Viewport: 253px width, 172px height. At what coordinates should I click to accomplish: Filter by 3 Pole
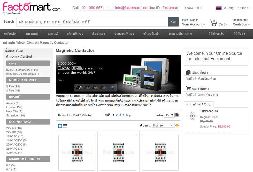tap(13, 86)
